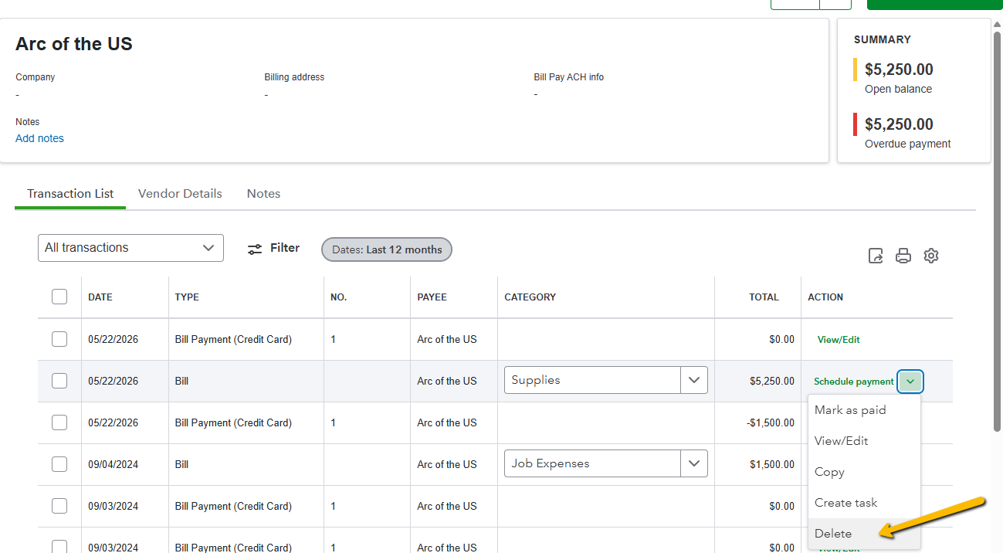Click the export transactions icon
This screenshot has width=1003, height=553.
point(876,256)
